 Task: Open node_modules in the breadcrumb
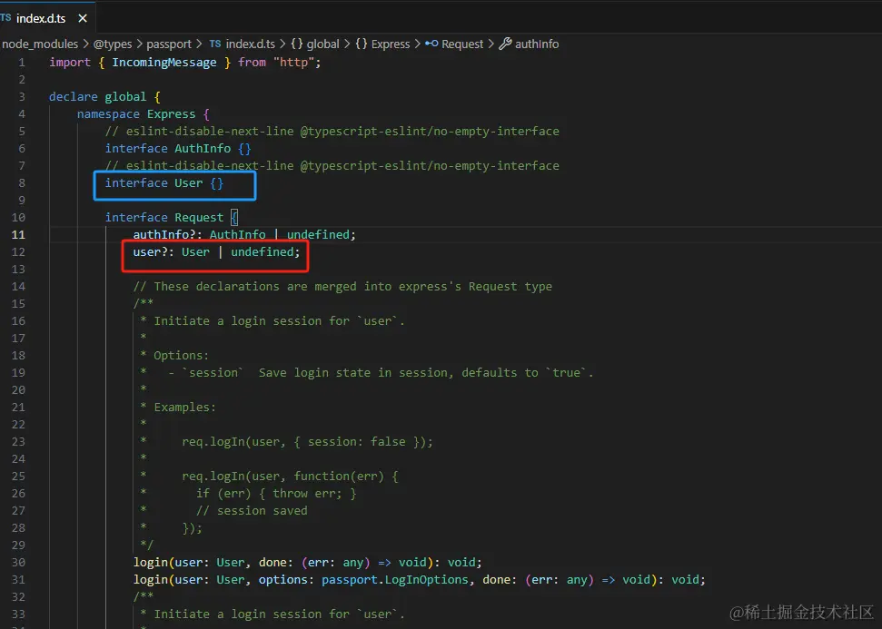tap(40, 44)
